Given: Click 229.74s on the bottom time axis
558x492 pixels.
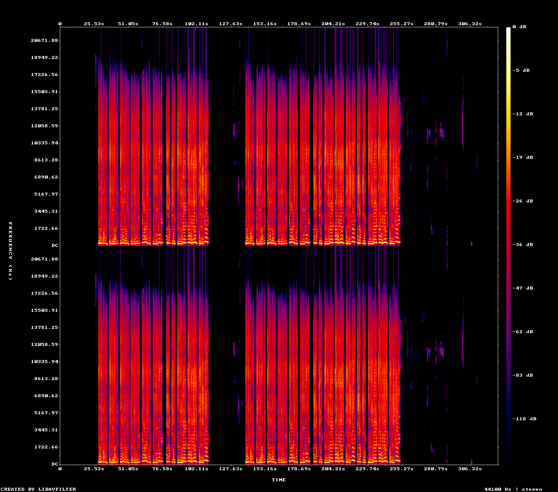Looking at the screenshot, I should coord(367,469).
